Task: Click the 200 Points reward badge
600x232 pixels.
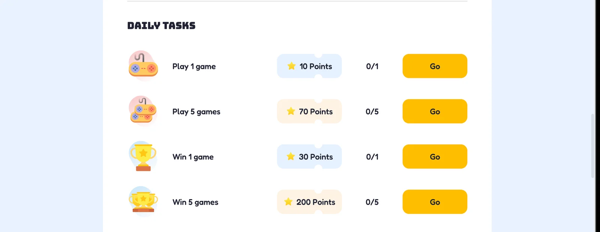Action: pos(309,202)
